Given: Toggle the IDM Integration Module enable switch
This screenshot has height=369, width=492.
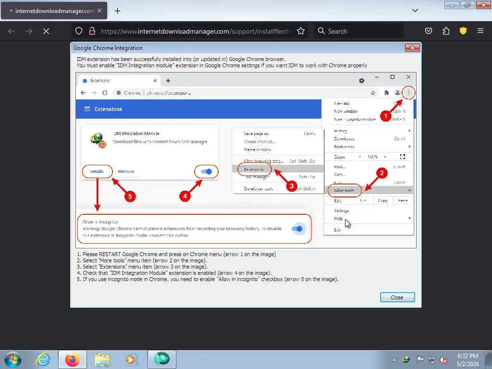Looking at the screenshot, I should 206,172.
